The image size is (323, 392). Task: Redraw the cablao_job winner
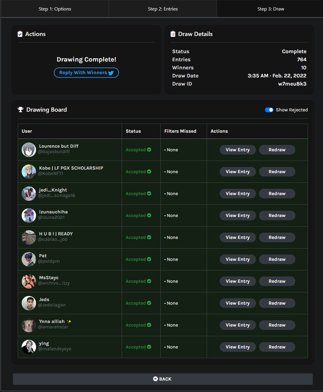pos(277,237)
